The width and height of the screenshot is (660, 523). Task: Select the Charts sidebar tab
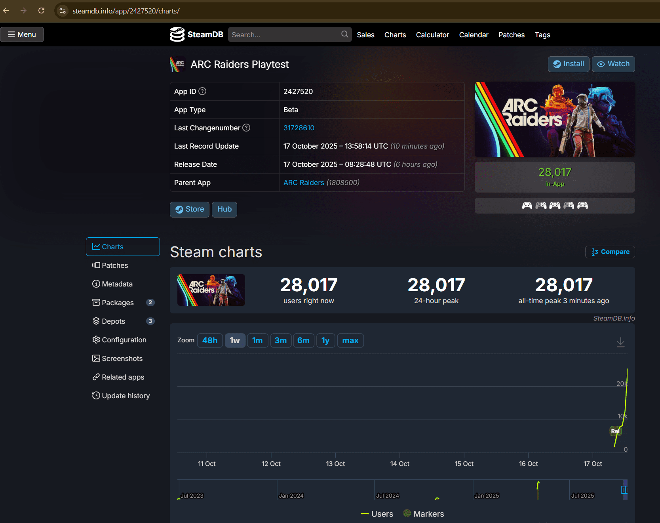coord(123,246)
